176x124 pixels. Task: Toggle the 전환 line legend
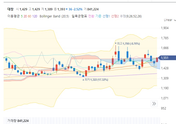click(91, 16)
